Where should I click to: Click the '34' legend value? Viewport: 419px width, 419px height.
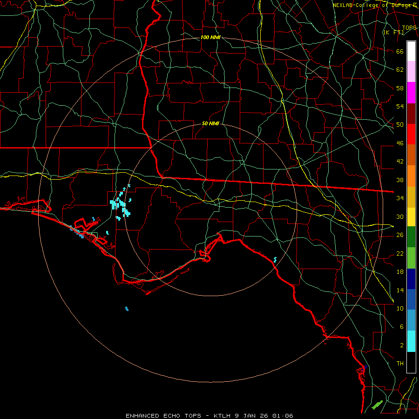tap(400, 198)
